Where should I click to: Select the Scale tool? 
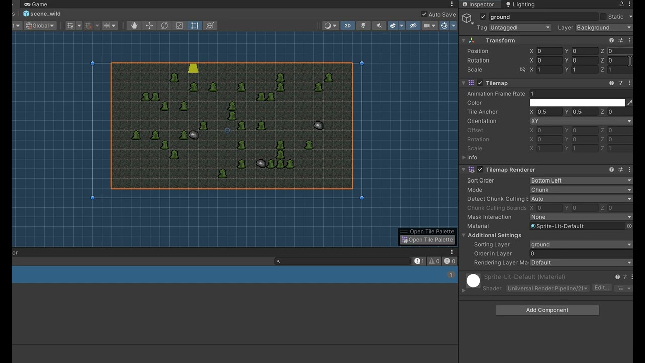(x=179, y=25)
